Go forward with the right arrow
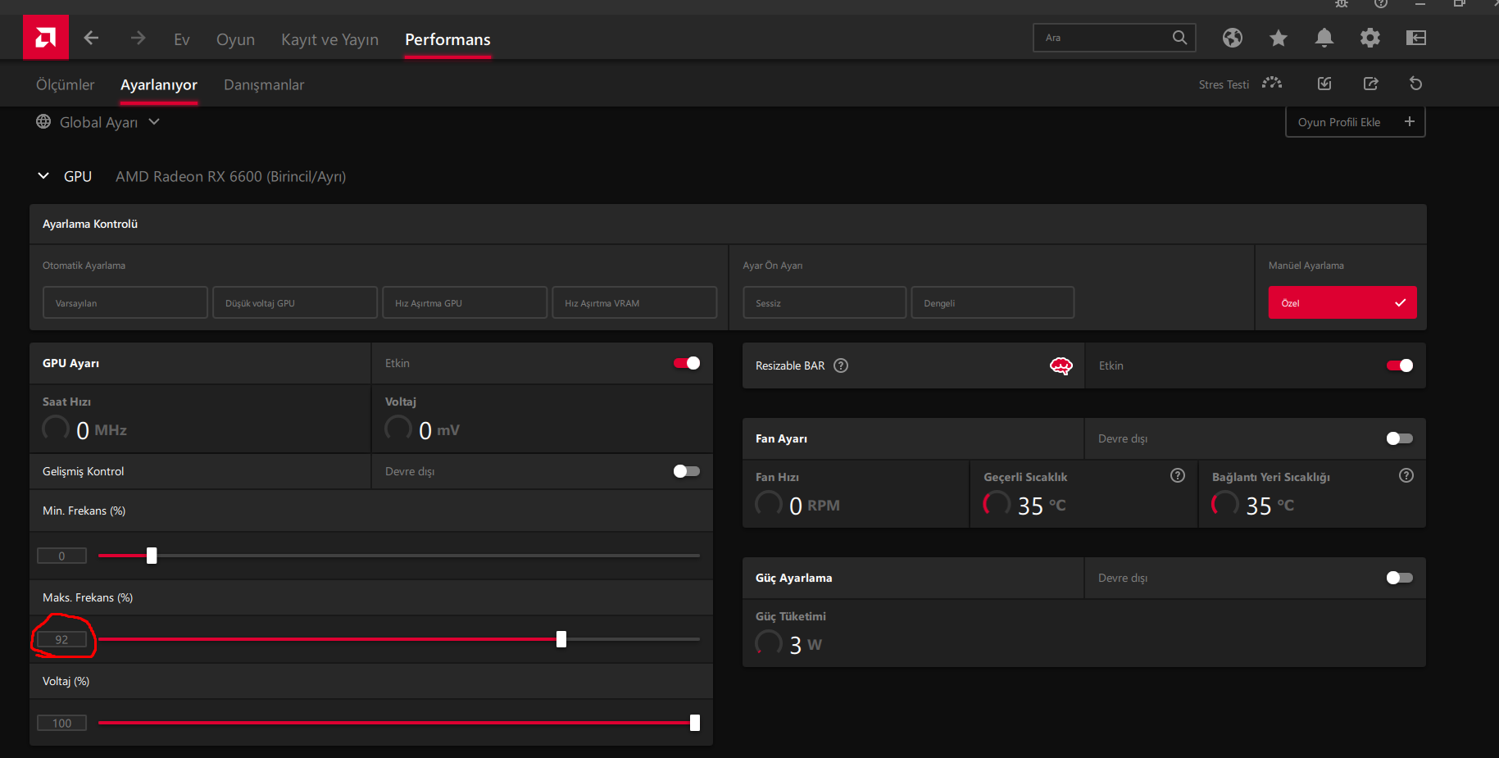The height and width of the screenshot is (758, 1499). 138,38
